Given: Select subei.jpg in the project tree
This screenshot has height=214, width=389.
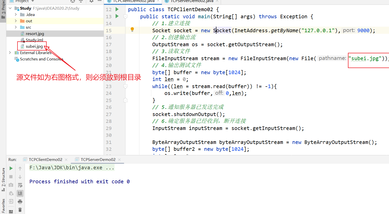Looking at the screenshot, I should pyautogui.click(x=34, y=46).
